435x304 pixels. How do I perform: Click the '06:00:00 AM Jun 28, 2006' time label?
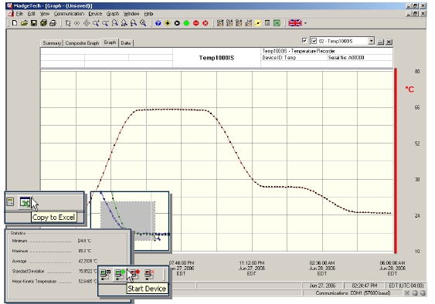[x=393, y=268]
